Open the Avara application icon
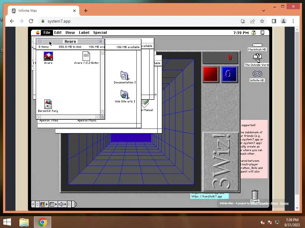This screenshot has width=305, height=228. pos(48,56)
